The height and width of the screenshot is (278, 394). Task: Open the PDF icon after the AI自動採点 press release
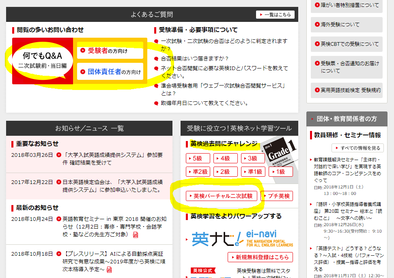pyautogui.click(x=110, y=269)
